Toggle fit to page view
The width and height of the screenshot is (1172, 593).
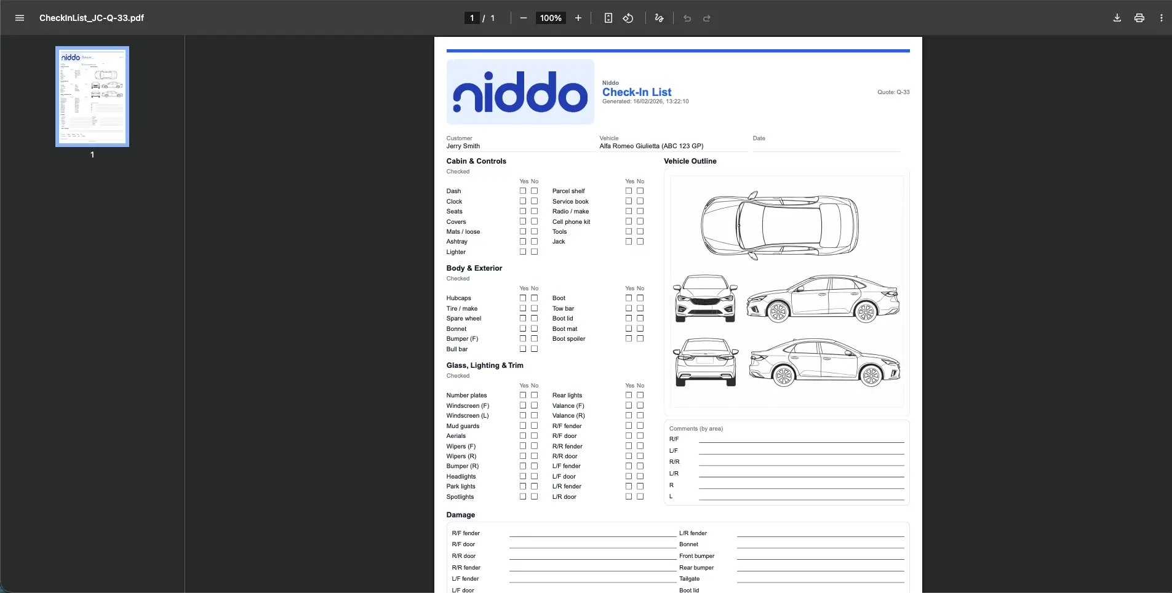pos(607,18)
